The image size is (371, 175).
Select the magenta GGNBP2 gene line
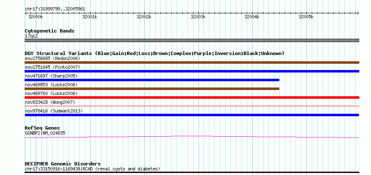click(x=192, y=137)
